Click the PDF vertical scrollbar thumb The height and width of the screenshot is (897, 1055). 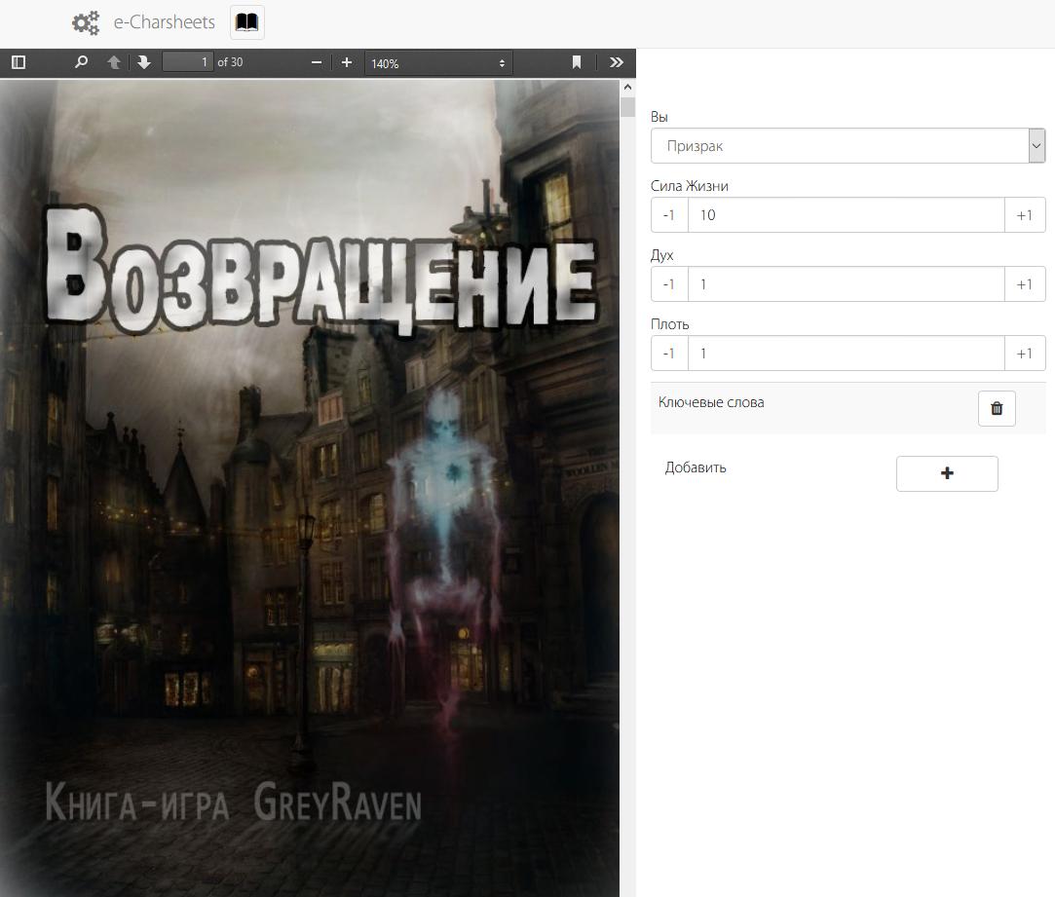click(x=627, y=107)
